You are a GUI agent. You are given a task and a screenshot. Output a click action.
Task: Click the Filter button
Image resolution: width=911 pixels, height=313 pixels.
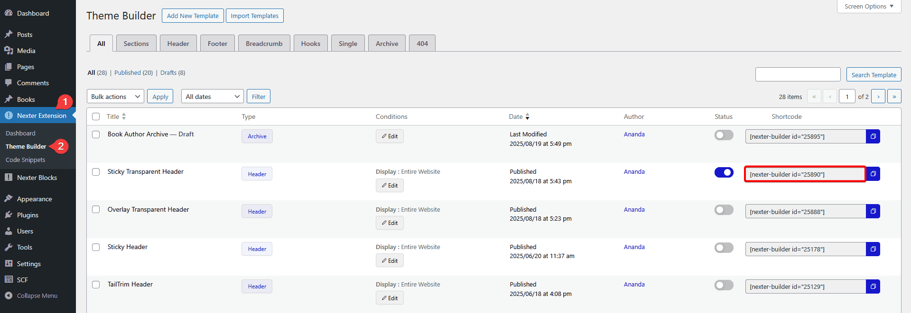click(259, 97)
